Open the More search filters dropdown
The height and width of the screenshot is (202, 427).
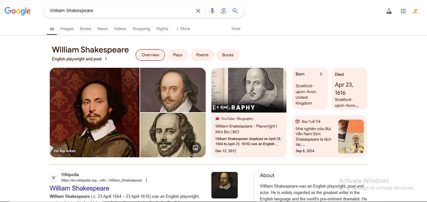(183, 29)
